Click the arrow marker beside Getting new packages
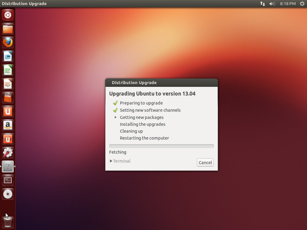This screenshot has height=230, width=307. point(116,118)
